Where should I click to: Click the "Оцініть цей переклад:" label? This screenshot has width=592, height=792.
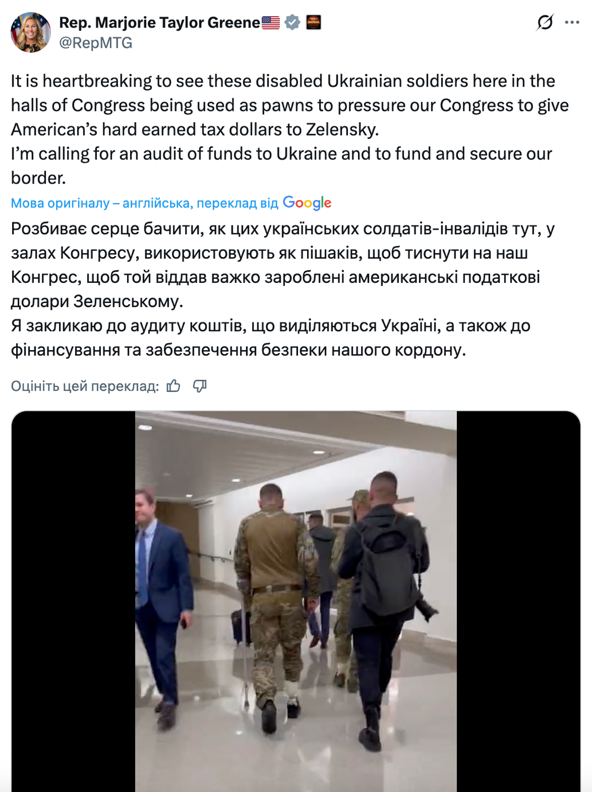click(85, 386)
